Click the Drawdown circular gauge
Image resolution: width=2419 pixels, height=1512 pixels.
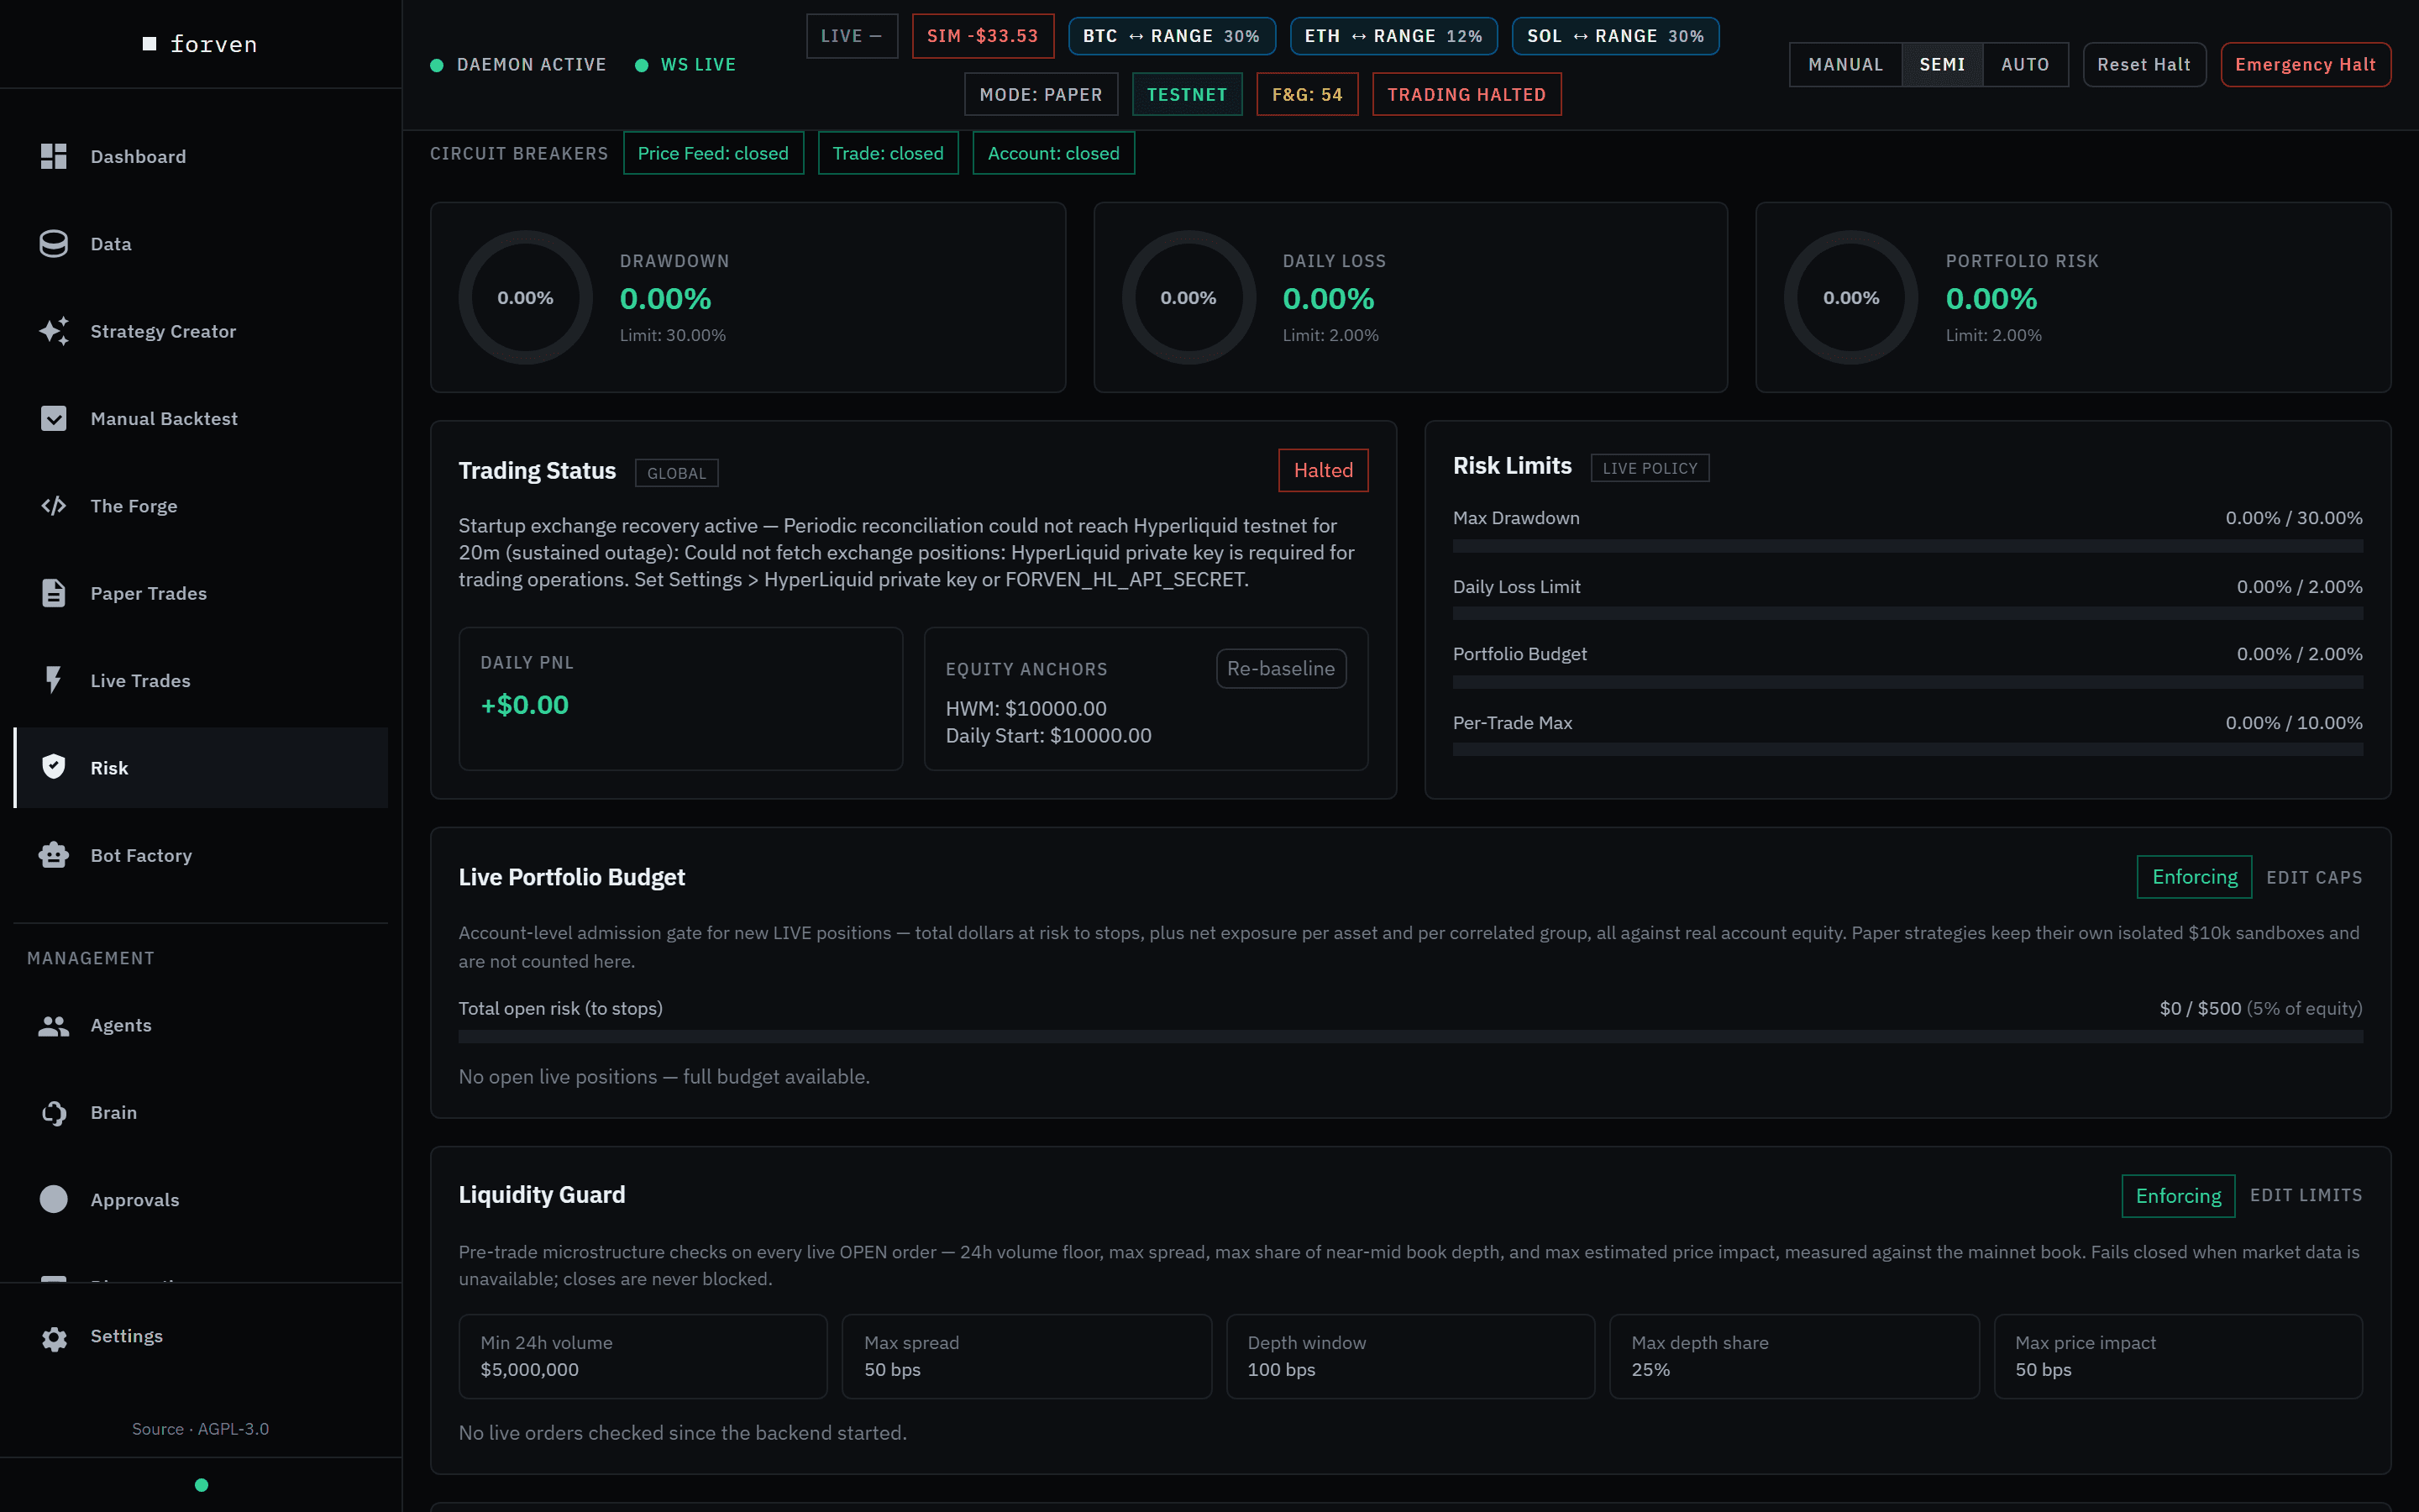pyautogui.click(x=526, y=297)
